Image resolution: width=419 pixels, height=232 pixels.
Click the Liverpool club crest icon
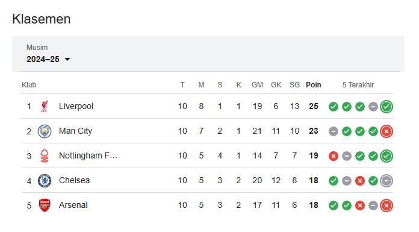coord(45,106)
